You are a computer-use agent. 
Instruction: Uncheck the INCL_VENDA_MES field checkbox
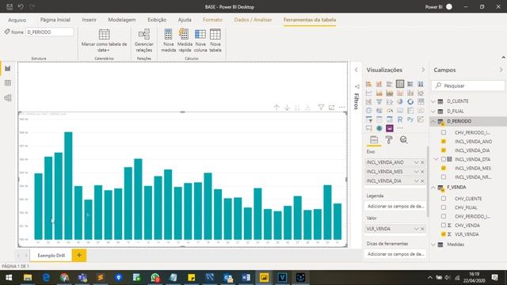click(x=444, y=168)
